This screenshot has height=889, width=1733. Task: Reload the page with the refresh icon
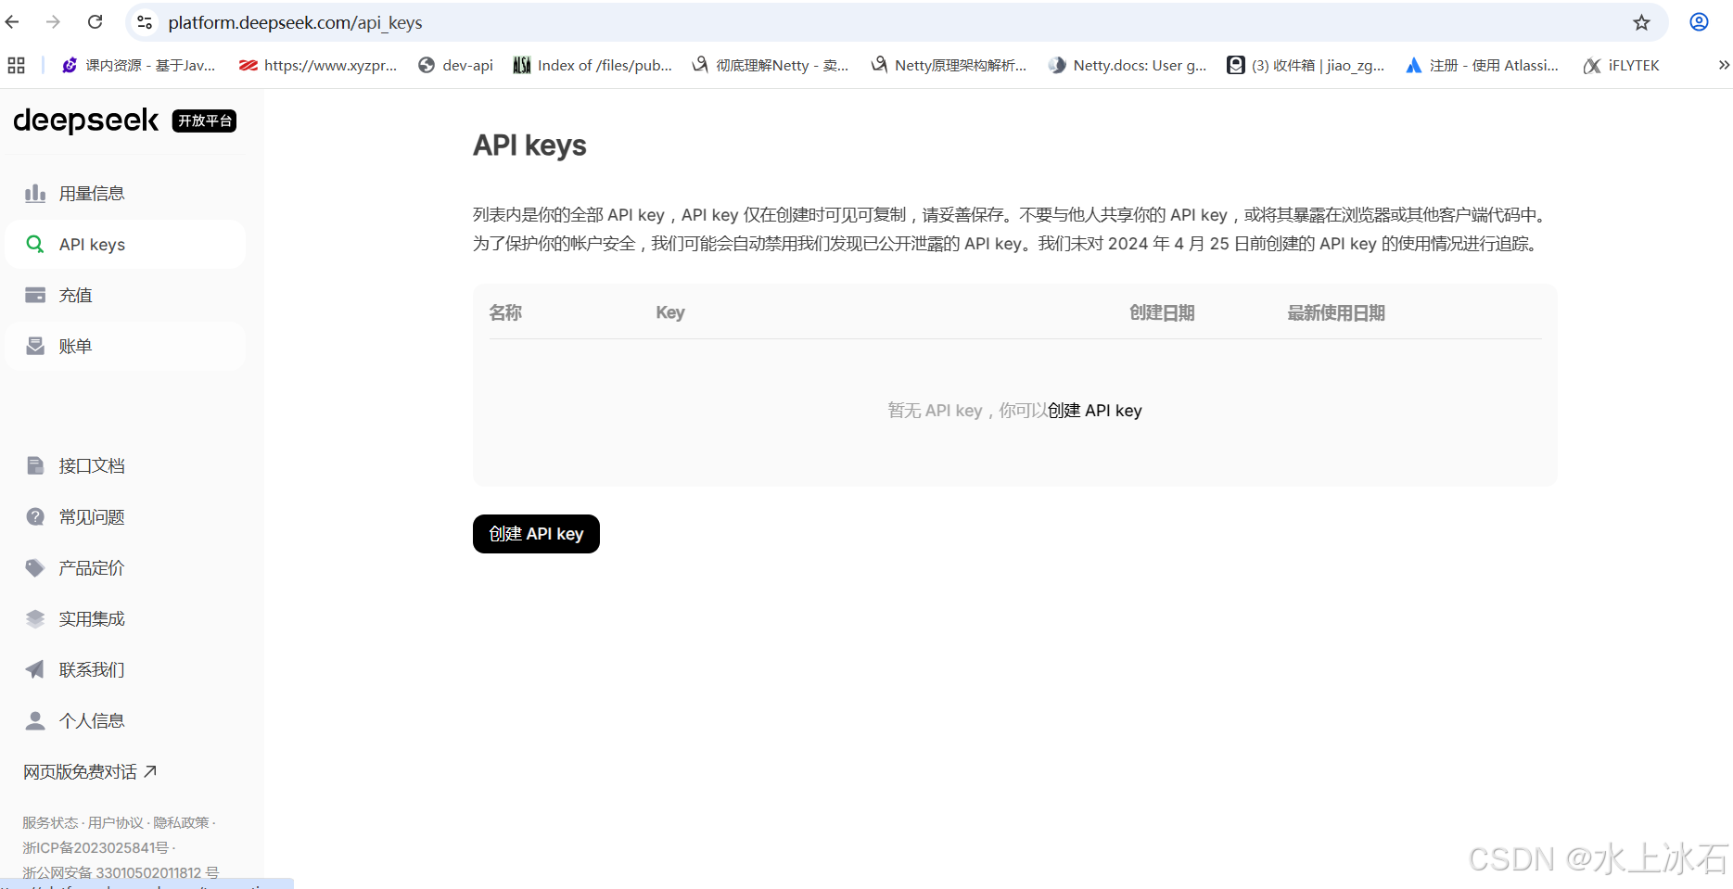(95, 22)
